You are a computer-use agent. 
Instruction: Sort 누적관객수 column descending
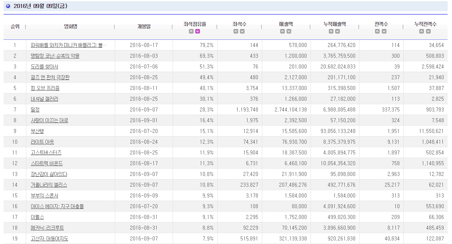point(428,31)
